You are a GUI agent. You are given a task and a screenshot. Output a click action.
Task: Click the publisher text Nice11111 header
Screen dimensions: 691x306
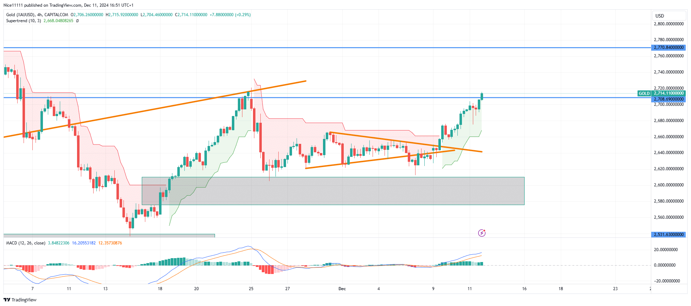[x=13, y=5]
